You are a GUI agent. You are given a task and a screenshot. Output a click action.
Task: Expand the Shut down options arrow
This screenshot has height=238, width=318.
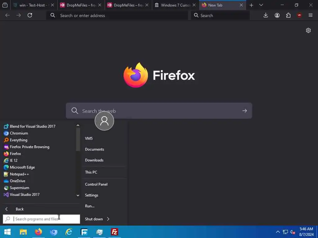(x=108, y=219)
